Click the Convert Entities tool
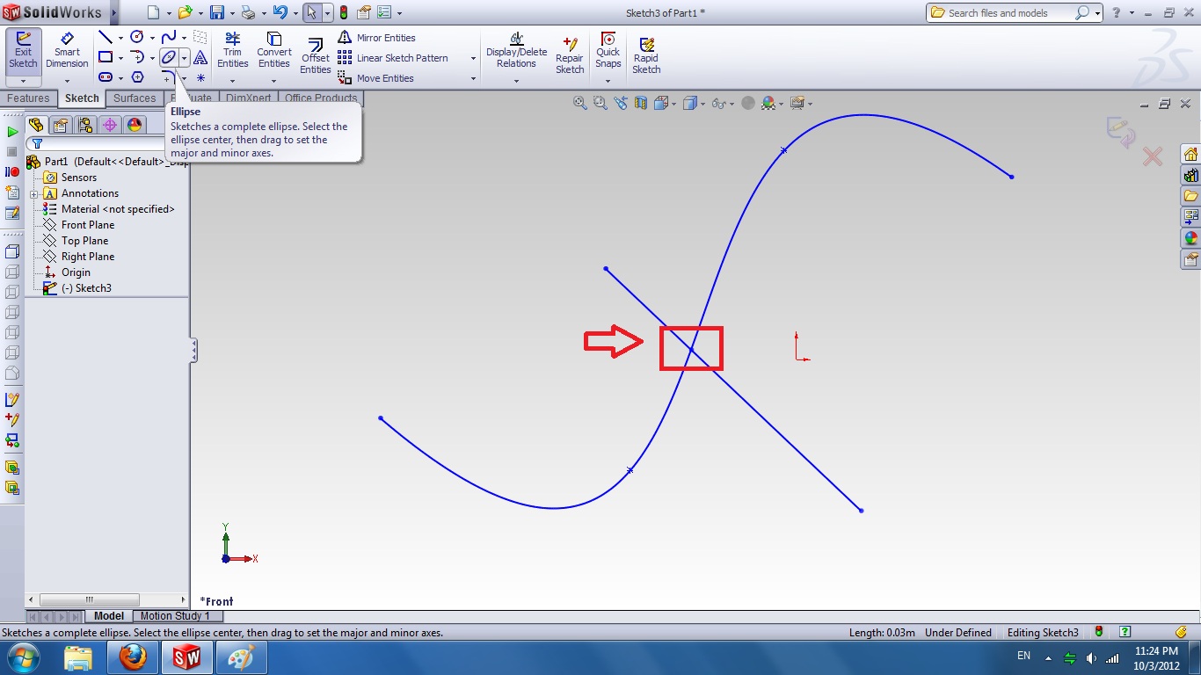1201x675 pixels. [x=274, y=51]
